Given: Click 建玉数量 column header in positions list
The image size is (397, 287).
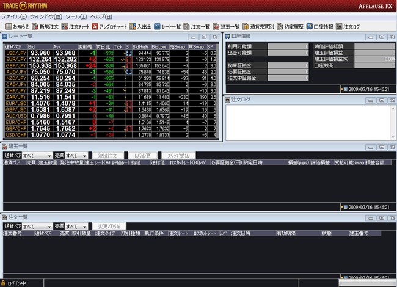Looking at the screenshot, I should coord(48,162).
